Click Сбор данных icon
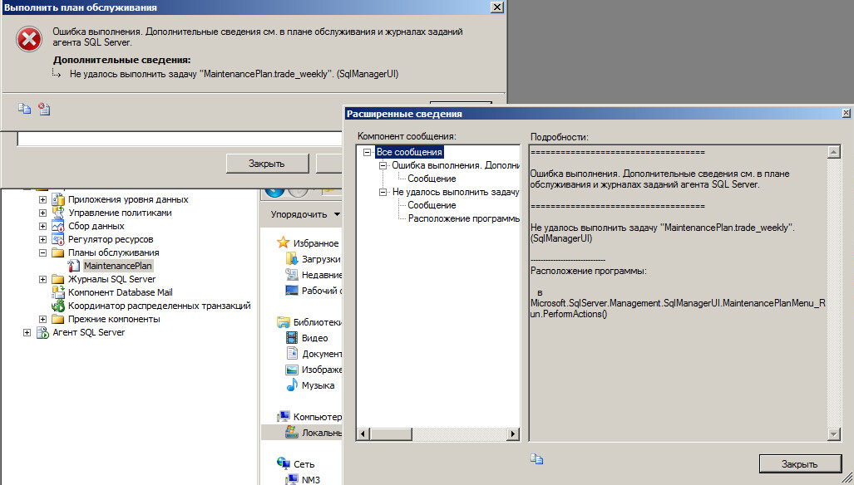 (x=57, y=226)
